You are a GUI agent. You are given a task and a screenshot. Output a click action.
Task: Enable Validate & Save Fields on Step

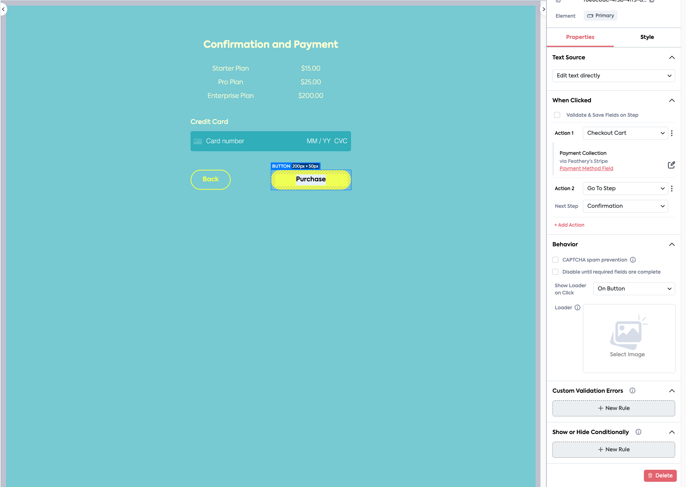(x=557, y=115)
